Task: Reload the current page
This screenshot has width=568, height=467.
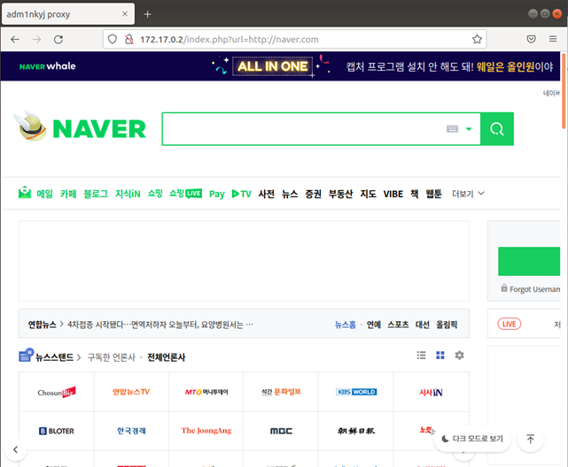Action: click(x=58, y=39)
